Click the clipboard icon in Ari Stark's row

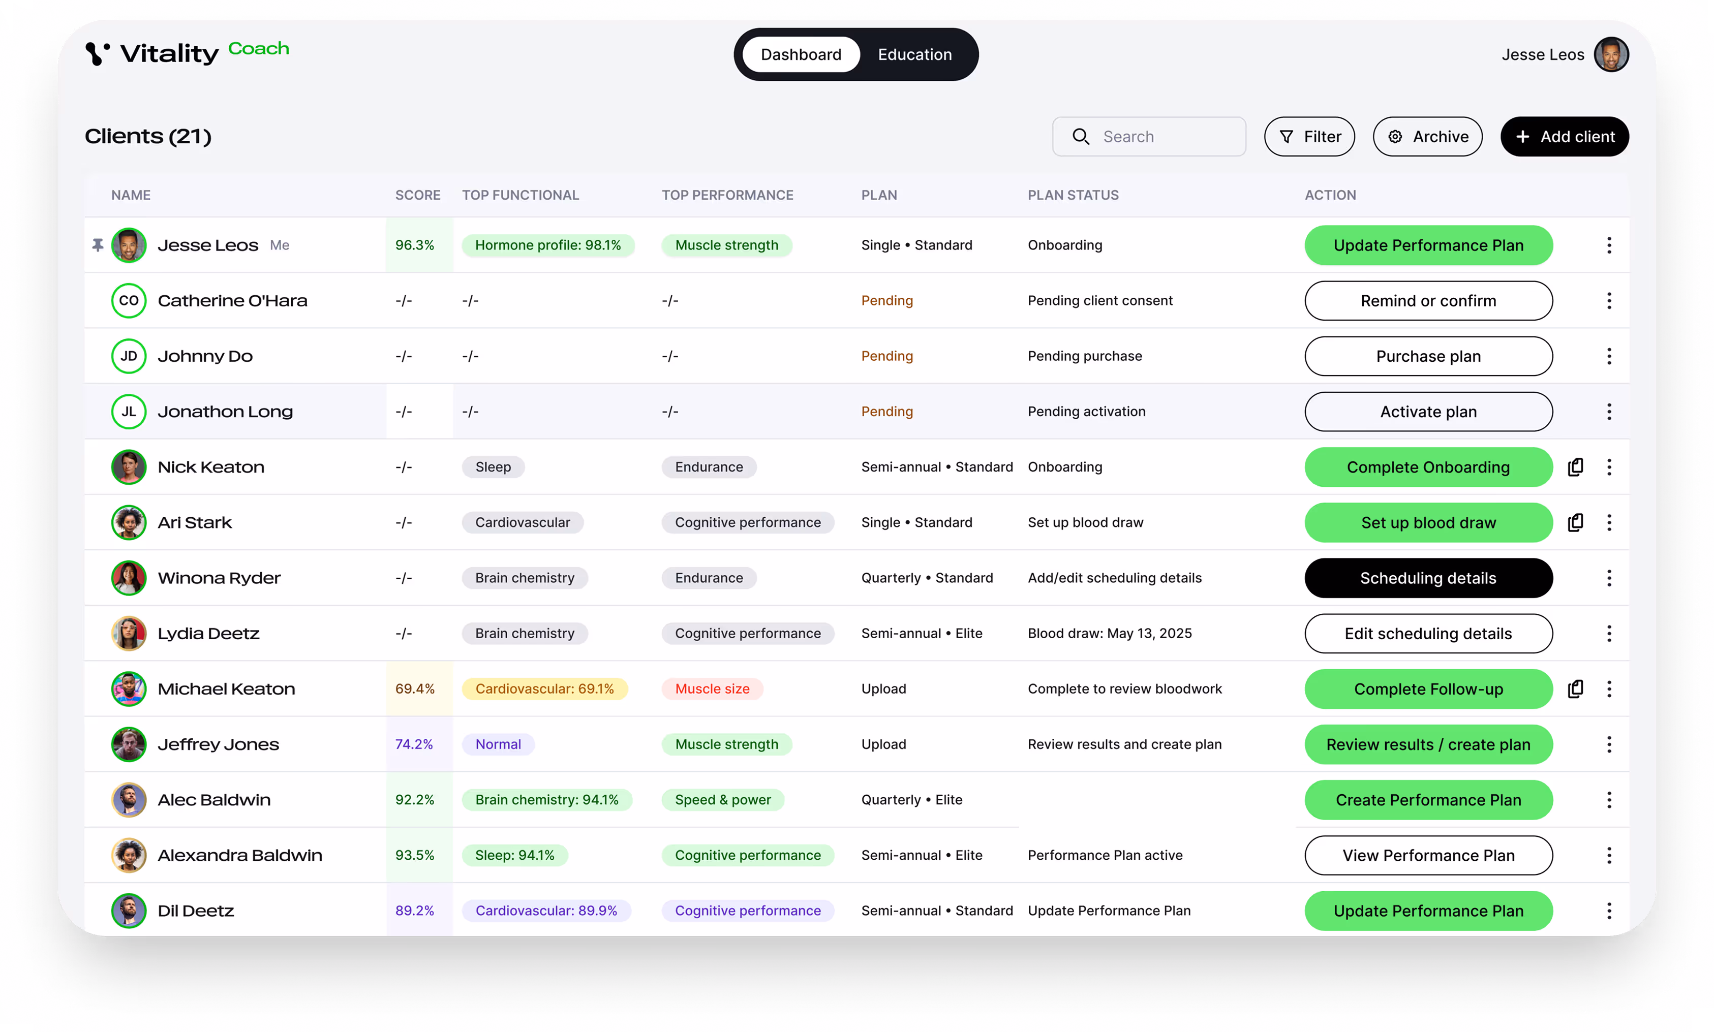pyautogui.click(x=1576, y=522)
